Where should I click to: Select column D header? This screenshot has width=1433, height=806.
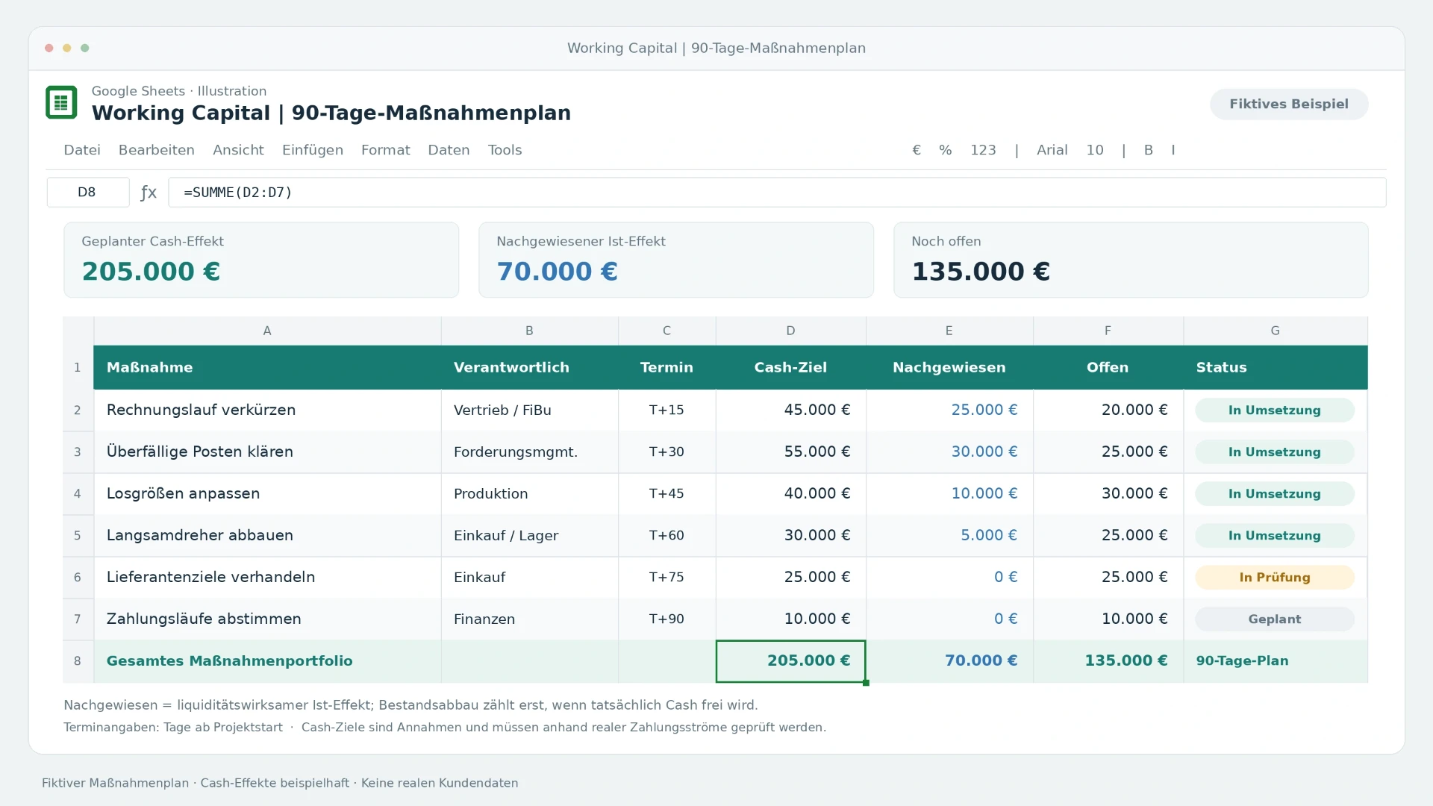[x=790, y=331]
